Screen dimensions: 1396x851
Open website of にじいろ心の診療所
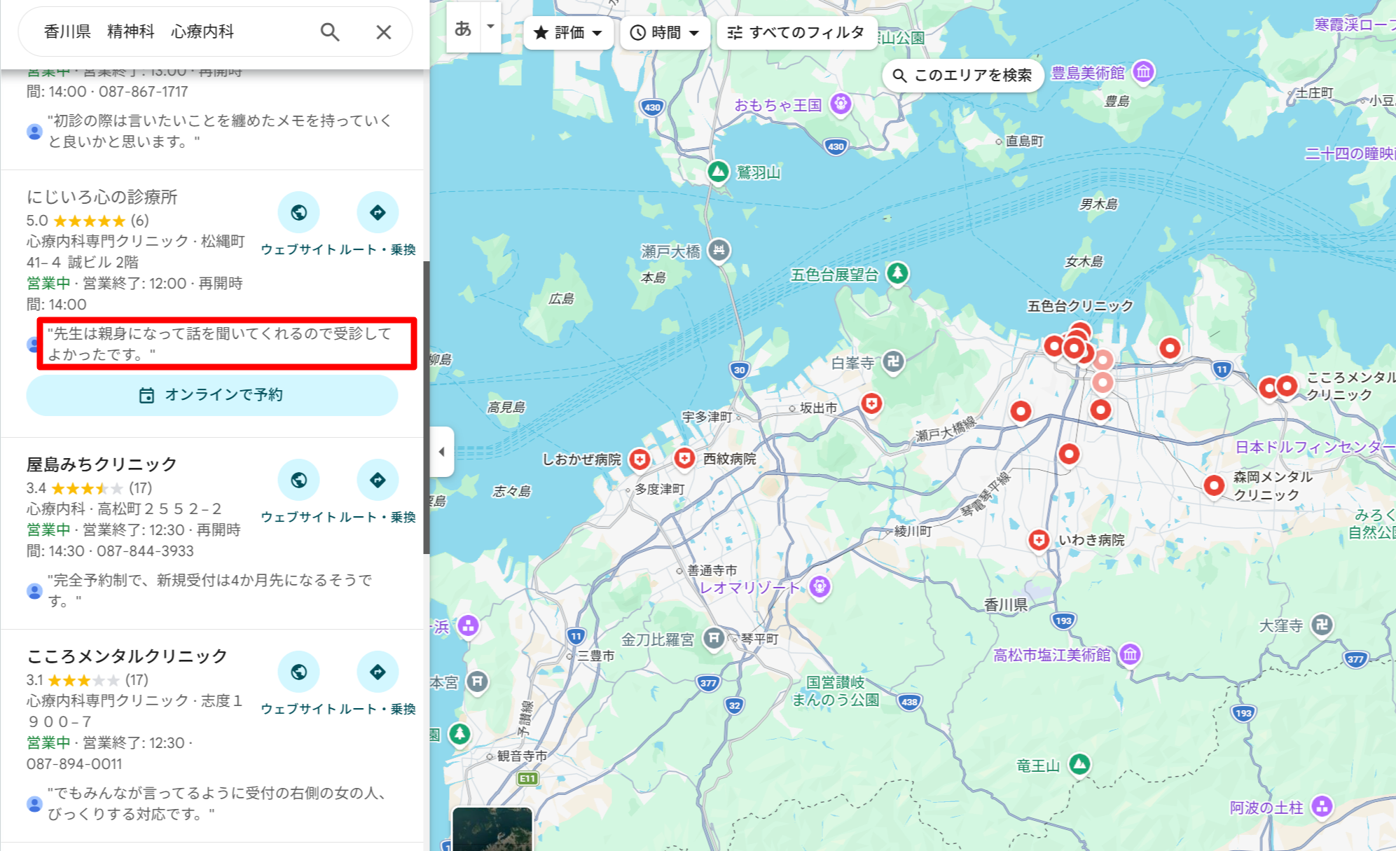pos(298,212)
